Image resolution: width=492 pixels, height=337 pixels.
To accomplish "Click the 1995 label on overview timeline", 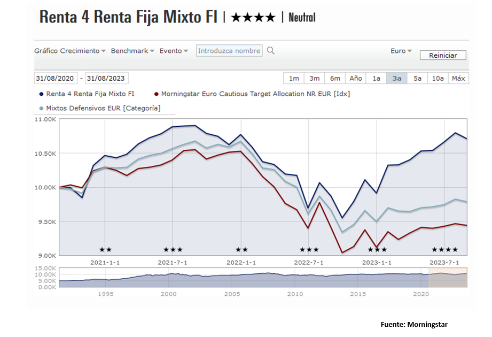I will pyautogui.click(x=106, y=294).
